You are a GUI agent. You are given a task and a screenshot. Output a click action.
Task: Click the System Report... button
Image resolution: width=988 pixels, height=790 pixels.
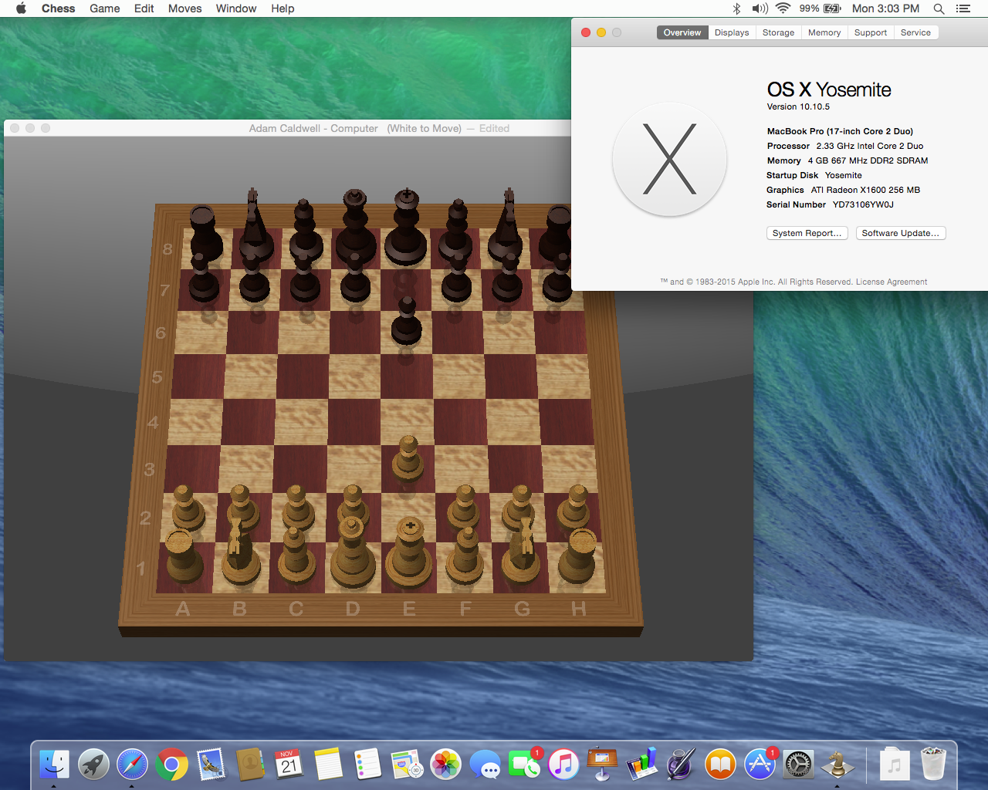click(807, 233)
